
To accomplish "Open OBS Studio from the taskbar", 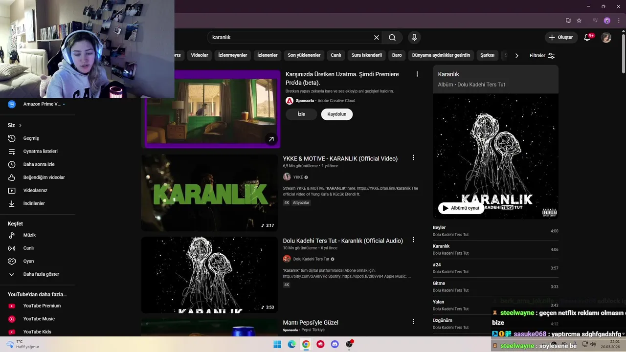I will tap(349, 344).
